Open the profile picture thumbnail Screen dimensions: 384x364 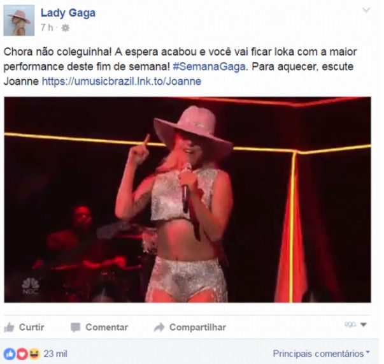tap(19, 20)
